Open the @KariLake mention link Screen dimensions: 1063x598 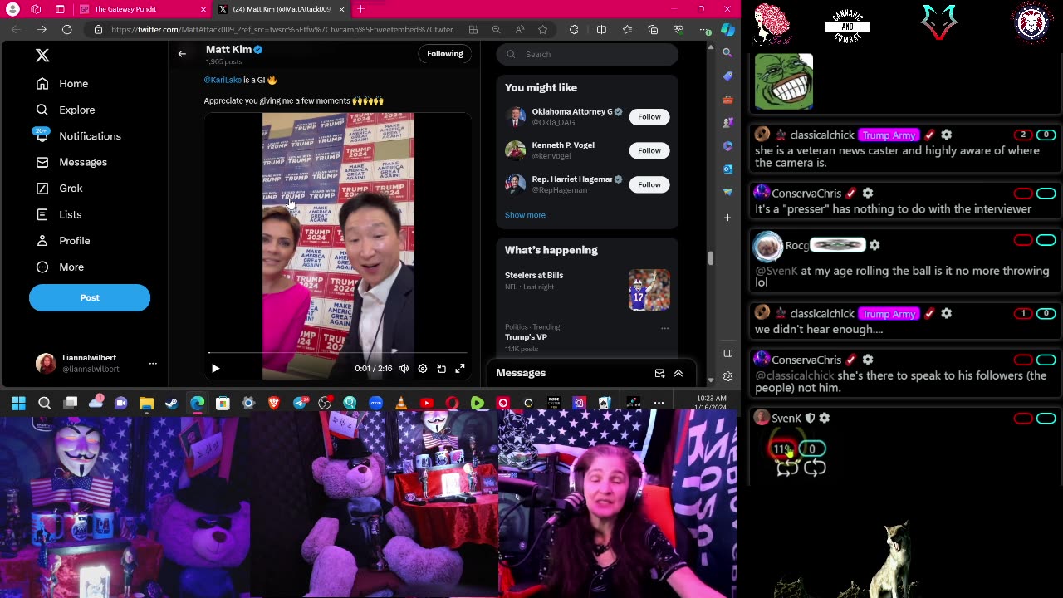pos(223,81)
